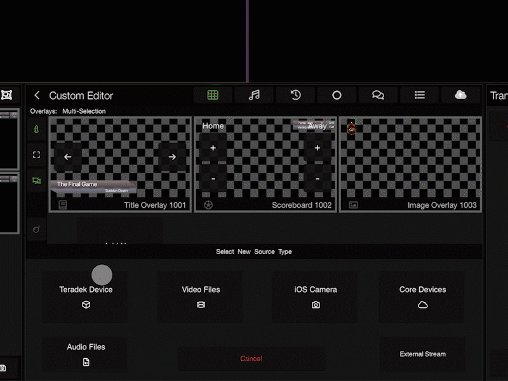The image size is (508, 381).
Task: Open the chat bubbles tab
Action: coord(378,95)
